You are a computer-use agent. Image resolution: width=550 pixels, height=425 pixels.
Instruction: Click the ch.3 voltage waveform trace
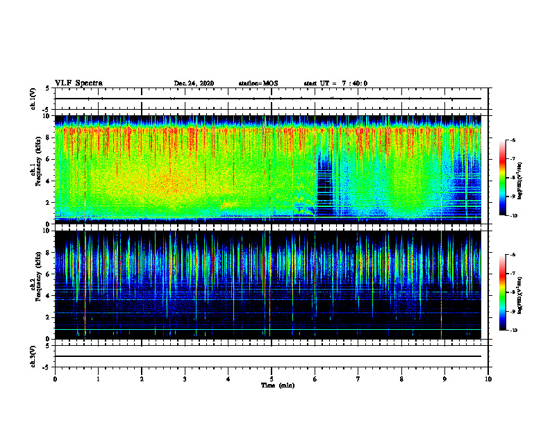(268, 356)
